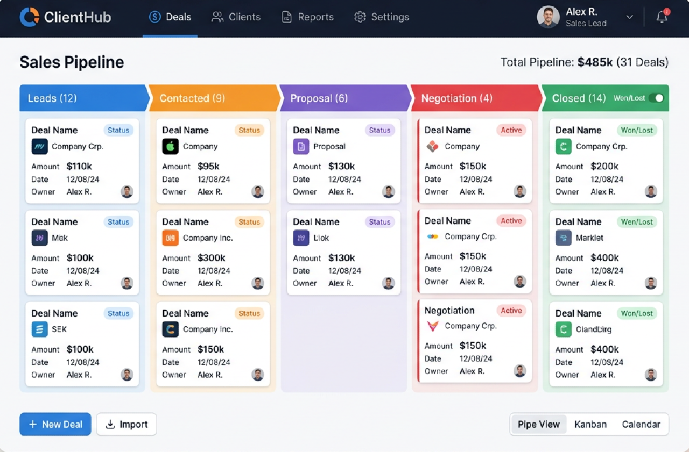The width and height of the screenshot is (689, 452).
Task: Click the Sales Lead role text under Alex R.
Action: coord(586,23)
